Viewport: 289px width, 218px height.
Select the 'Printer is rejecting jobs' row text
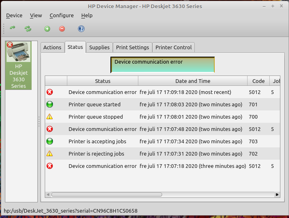pyautogui.click(x=96, y=154)
